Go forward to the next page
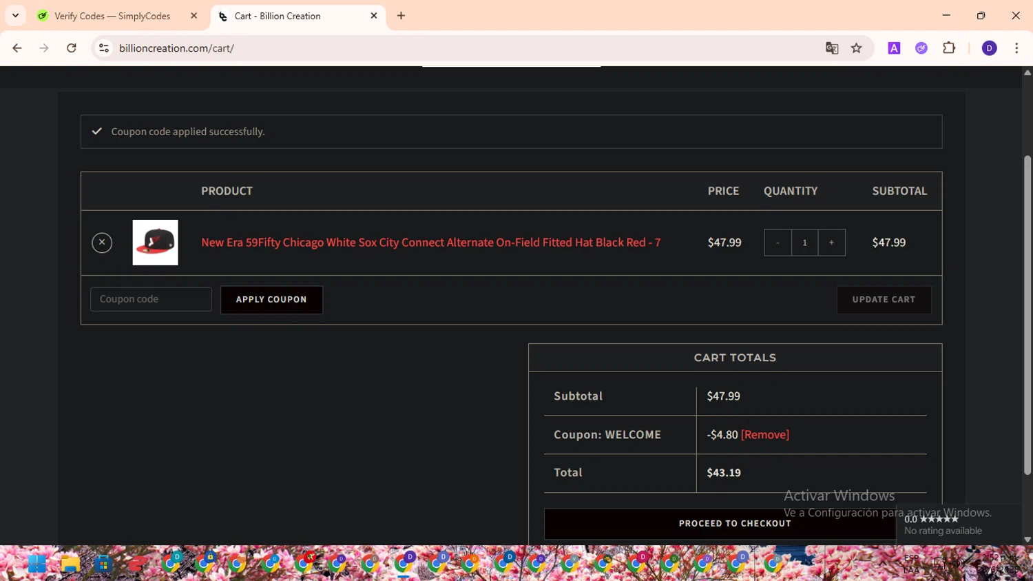 pos(44,48)
